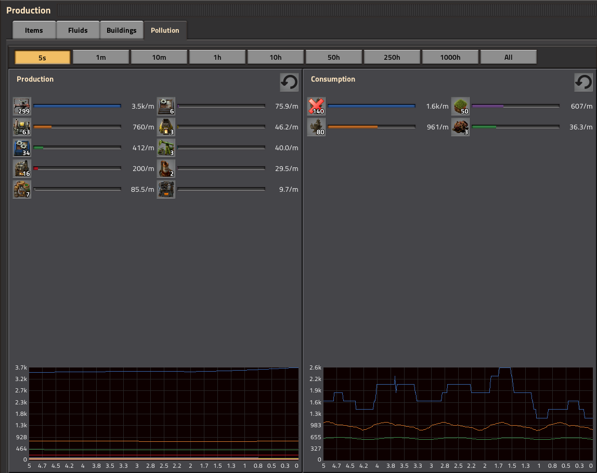Click the boiler icon showing 3.5k/m pollution
Screen dimensions: 597x473
point(22,106)
